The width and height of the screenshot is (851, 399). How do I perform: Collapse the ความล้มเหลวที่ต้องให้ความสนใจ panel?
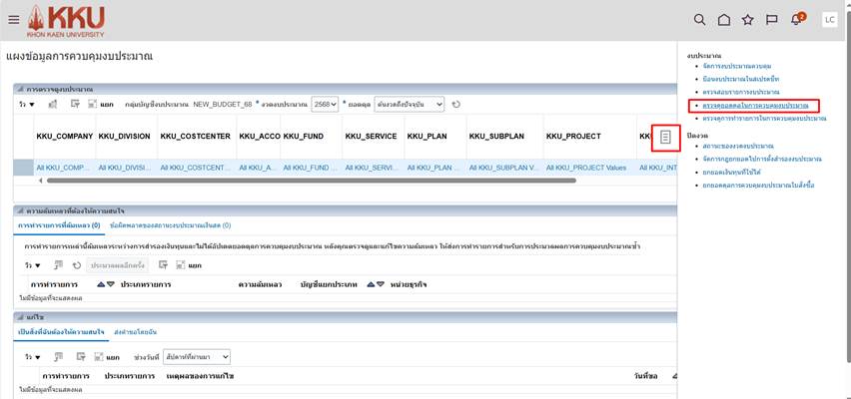click(x=21, y=210)
